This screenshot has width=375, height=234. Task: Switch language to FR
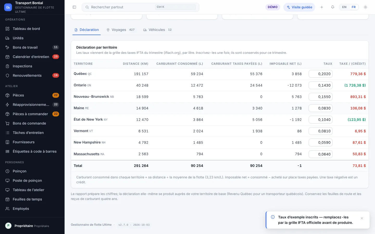tap(354, 7)
